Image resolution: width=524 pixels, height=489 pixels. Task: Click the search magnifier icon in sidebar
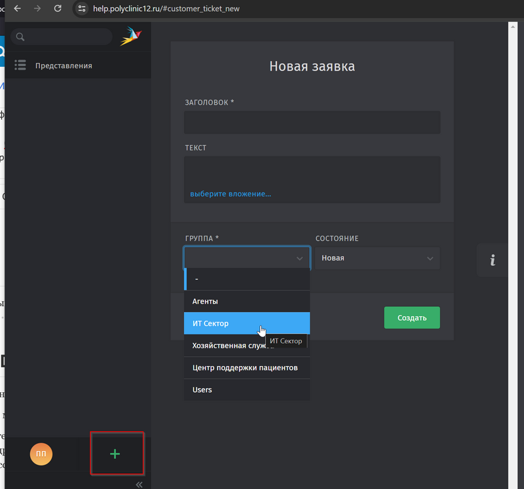20,37
